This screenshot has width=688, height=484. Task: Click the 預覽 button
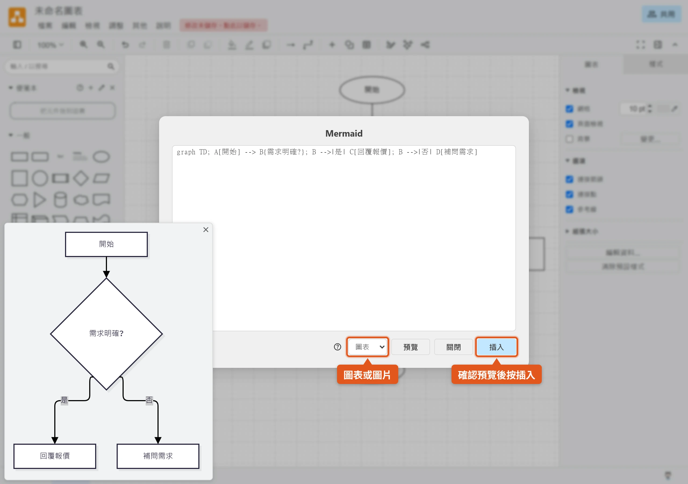click(x=411, y=347)
